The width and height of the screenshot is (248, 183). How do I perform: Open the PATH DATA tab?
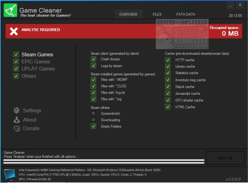(186, 15)
